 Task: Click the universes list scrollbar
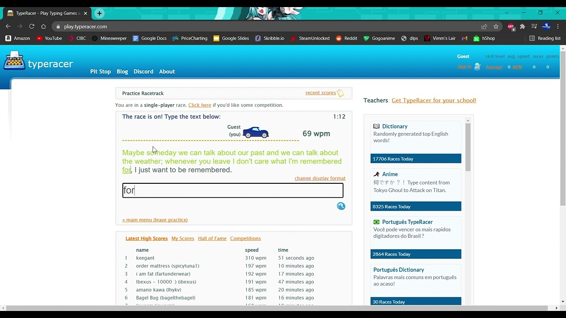pyautogui.click(x=467, y=148)
